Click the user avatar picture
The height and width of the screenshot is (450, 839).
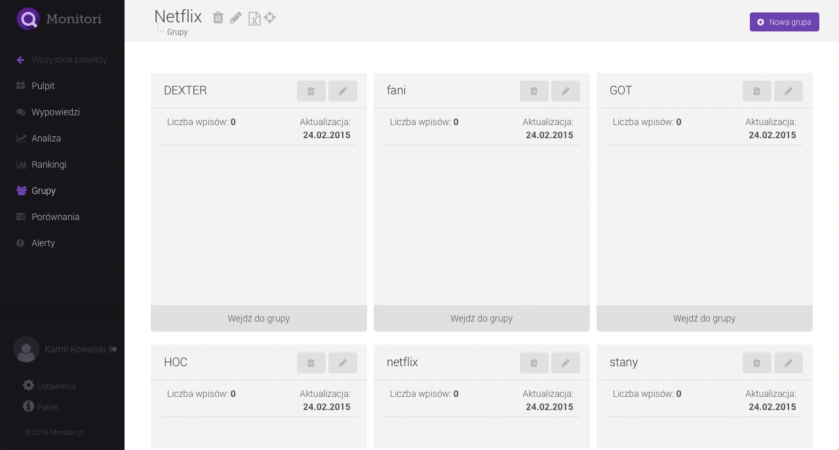26,349
